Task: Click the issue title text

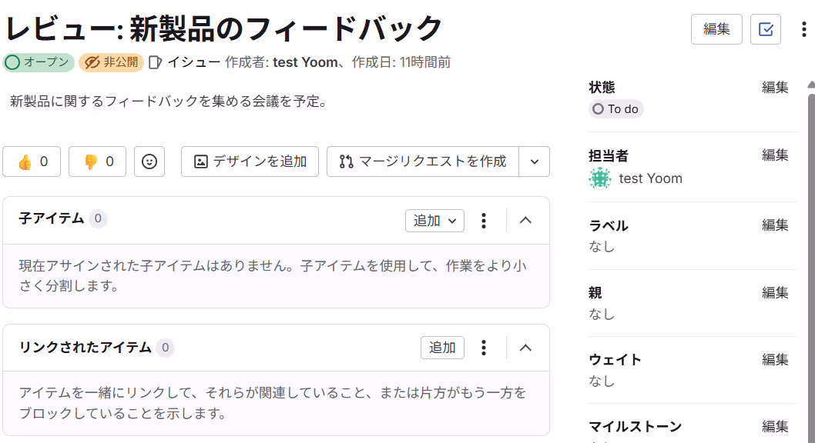Action: click(223, 28)
